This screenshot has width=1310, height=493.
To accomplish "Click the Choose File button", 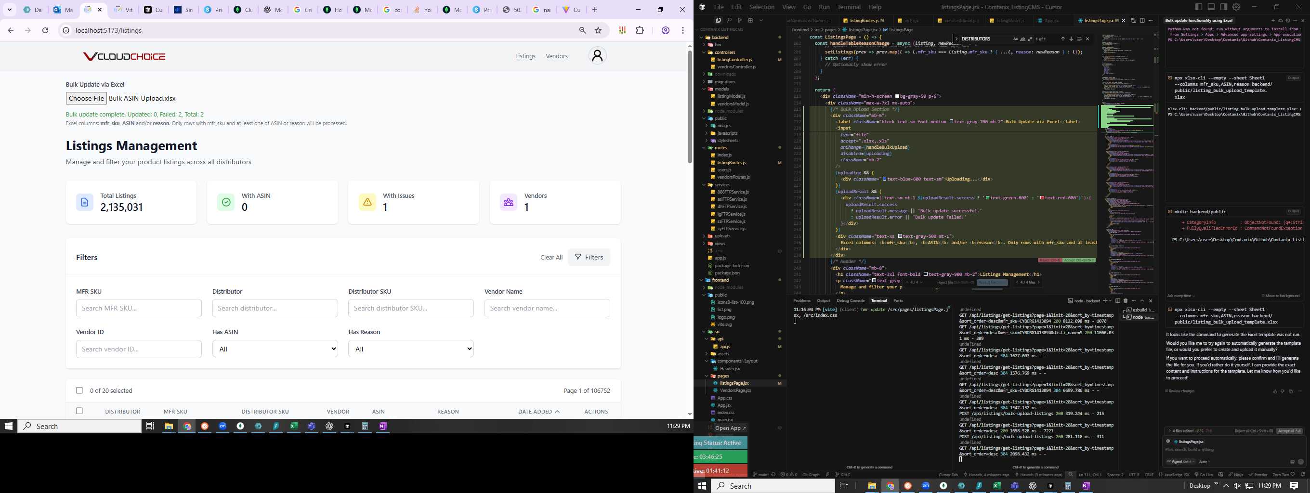I will pos(87,98).
